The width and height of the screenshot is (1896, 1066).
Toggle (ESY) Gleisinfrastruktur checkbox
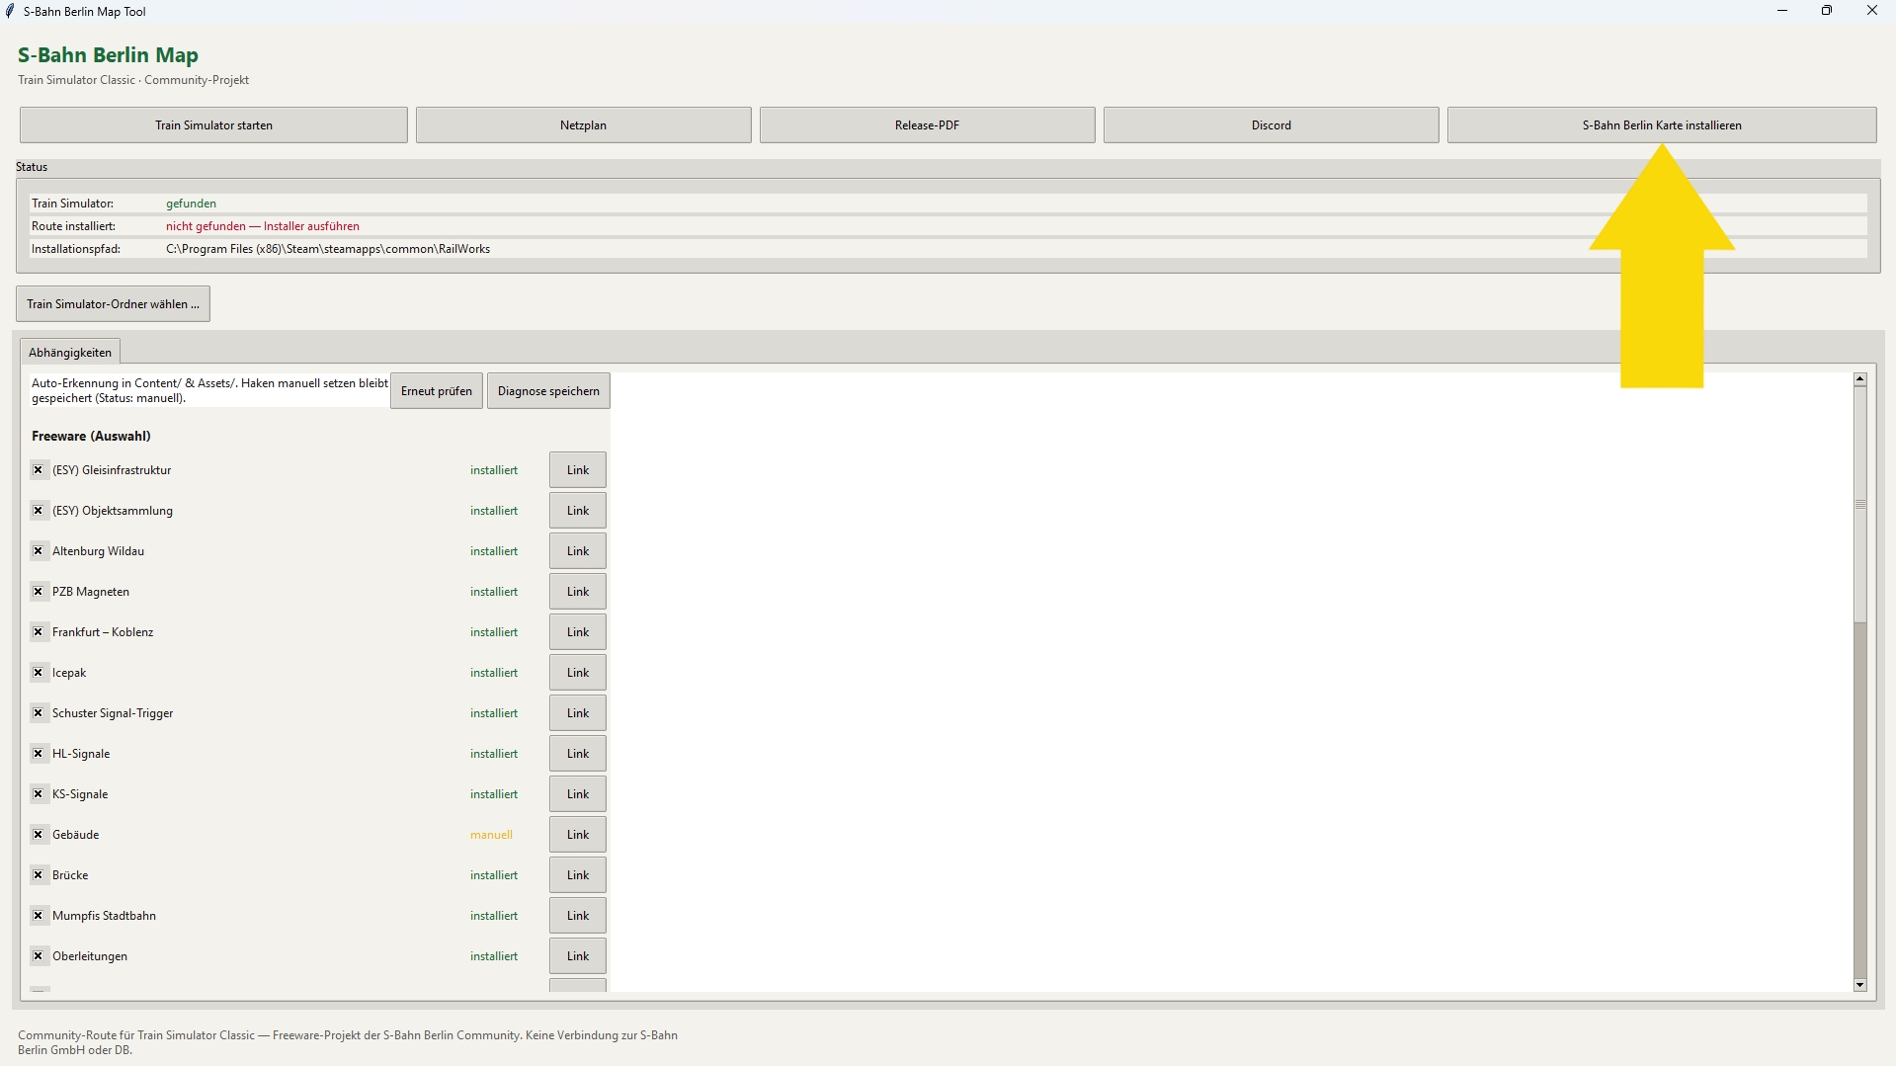39,470
